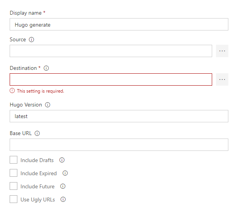Click the 'Base URL' label text

21,133
